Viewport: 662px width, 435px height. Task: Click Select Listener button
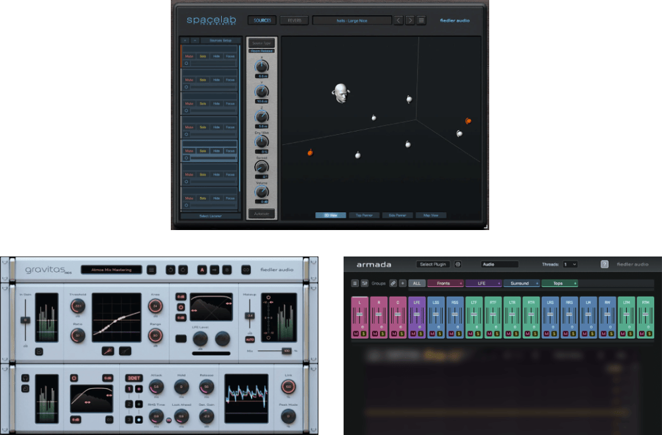pos(211,216)
